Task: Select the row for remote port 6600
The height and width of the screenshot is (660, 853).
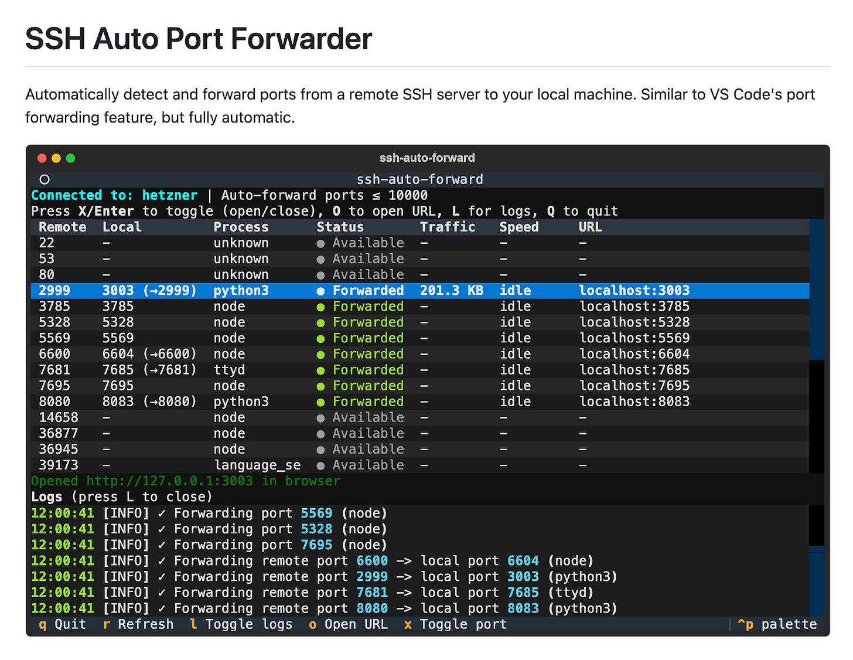Action: (x=419, y=354)
